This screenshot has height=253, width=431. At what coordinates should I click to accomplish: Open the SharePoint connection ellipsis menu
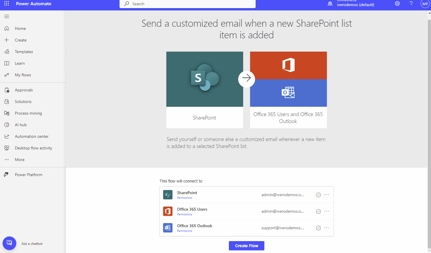click(x=327, y=195)
